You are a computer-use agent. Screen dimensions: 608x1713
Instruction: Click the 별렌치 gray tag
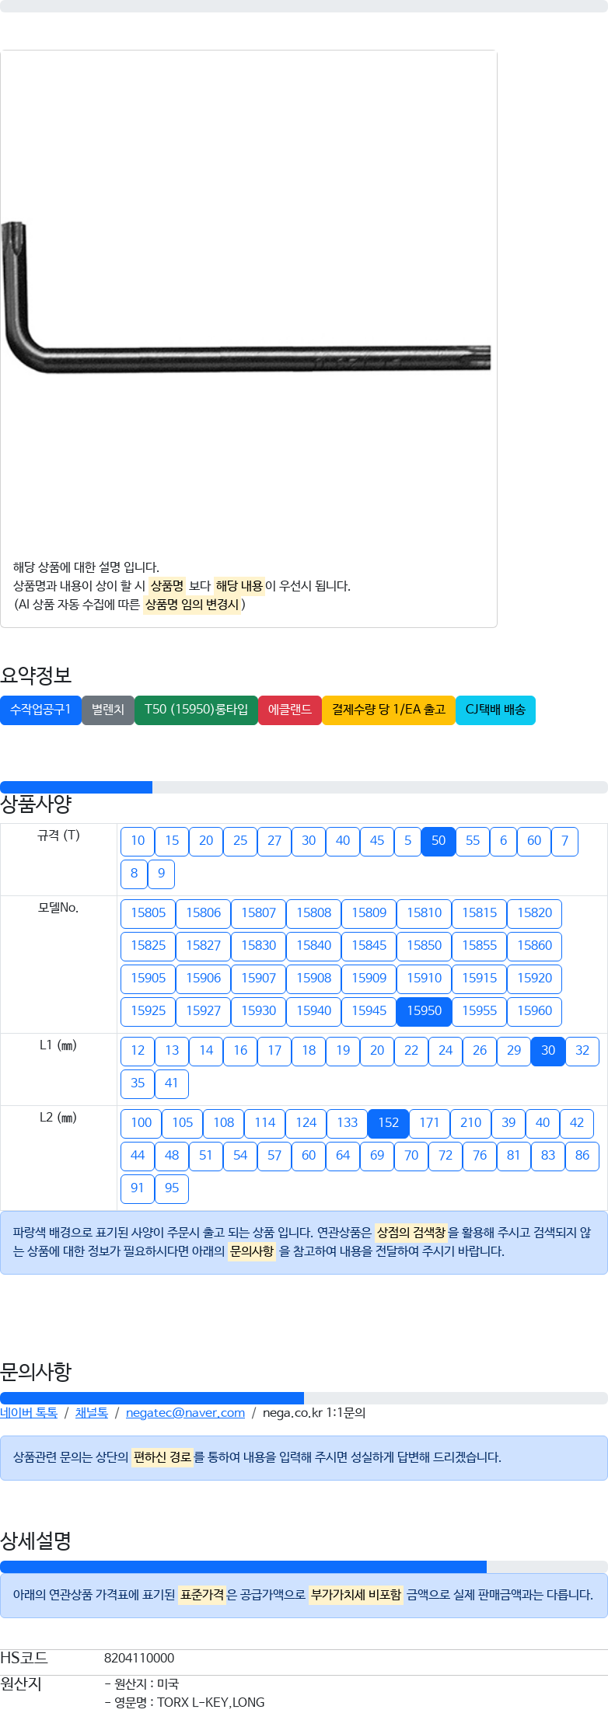(x=108, y=710)
